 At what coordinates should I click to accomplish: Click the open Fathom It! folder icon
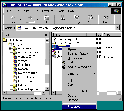(x=15, y=85)
